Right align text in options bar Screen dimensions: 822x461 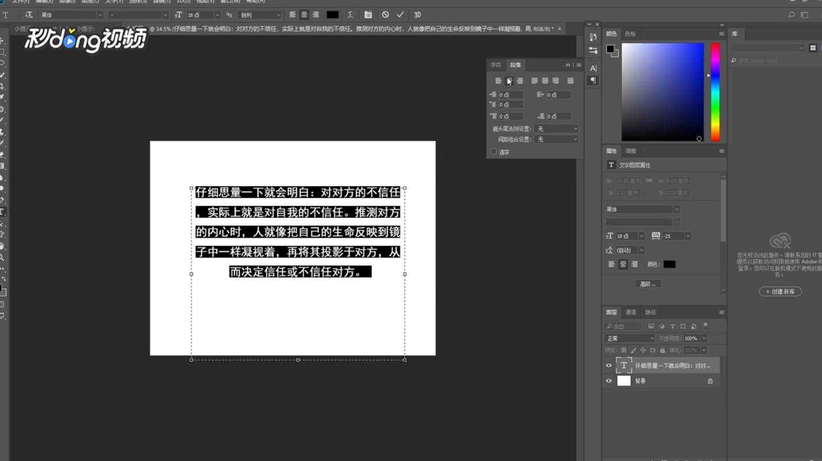[315, 15]
